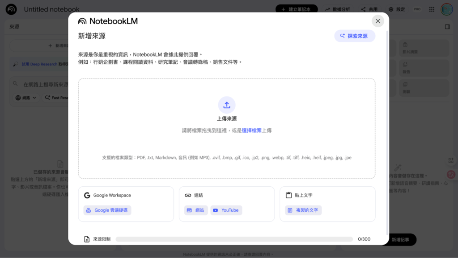Open the Google apps grid icon
This screenshot has height=258, width=458.
[432, 9]
